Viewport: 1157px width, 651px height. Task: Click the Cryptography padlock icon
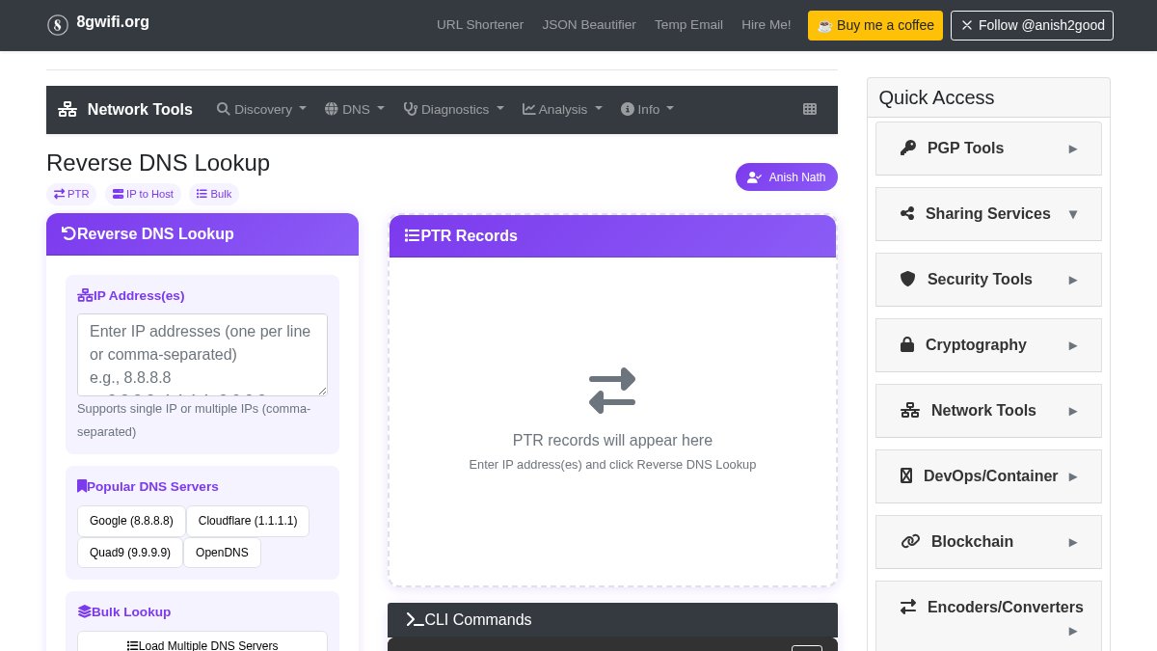907,344
